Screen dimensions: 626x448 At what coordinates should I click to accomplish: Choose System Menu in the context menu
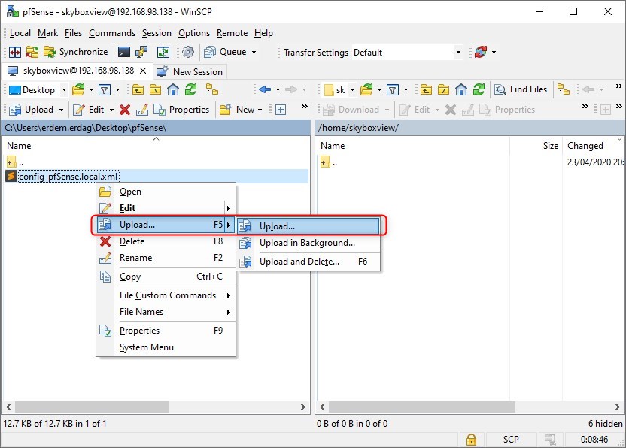point(166,347)
